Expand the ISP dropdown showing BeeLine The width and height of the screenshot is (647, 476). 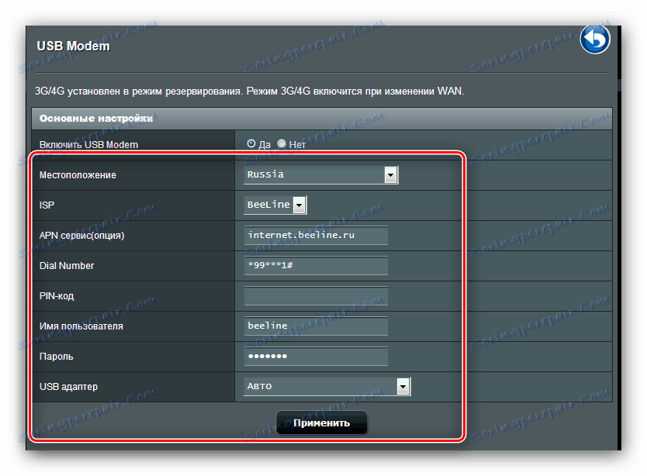pyautogui.click(x=275, y=205)
